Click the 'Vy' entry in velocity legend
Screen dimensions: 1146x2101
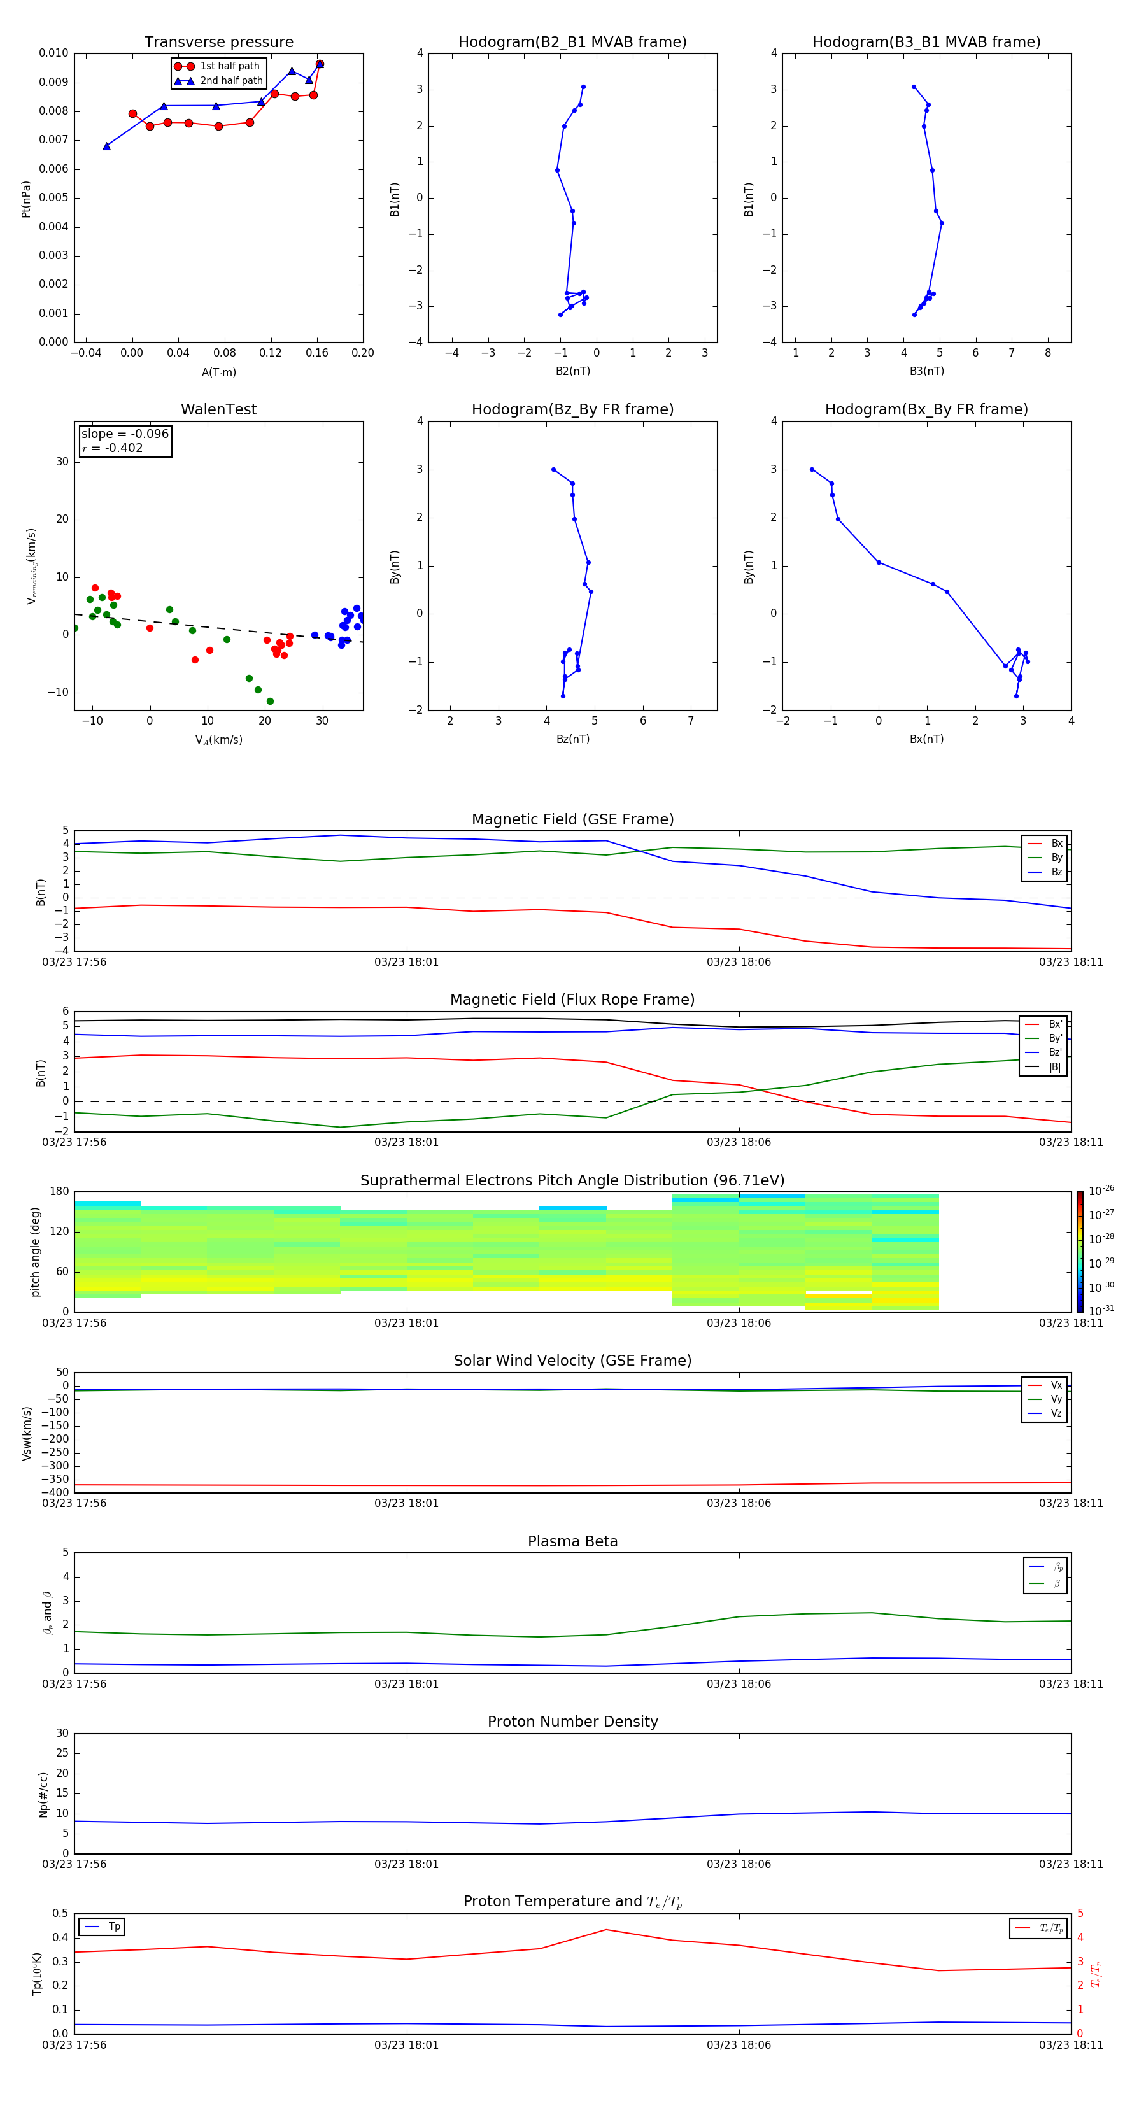pos(1045,1399)
